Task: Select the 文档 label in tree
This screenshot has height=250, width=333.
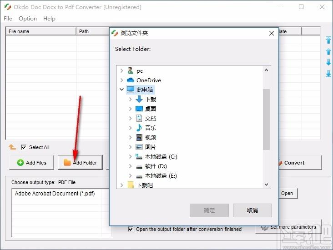Action: tap(151, 118)
